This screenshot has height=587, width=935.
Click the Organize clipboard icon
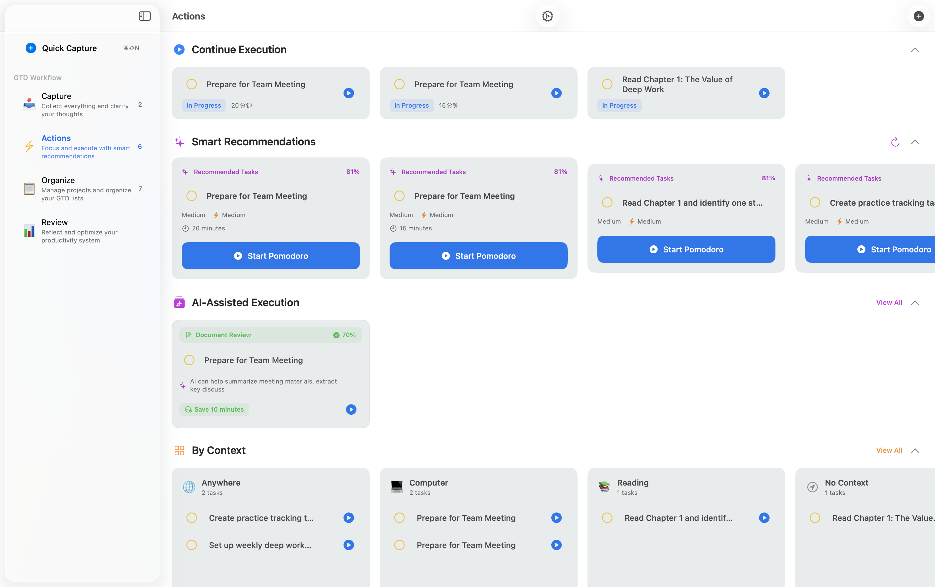[x=29, y=188]
